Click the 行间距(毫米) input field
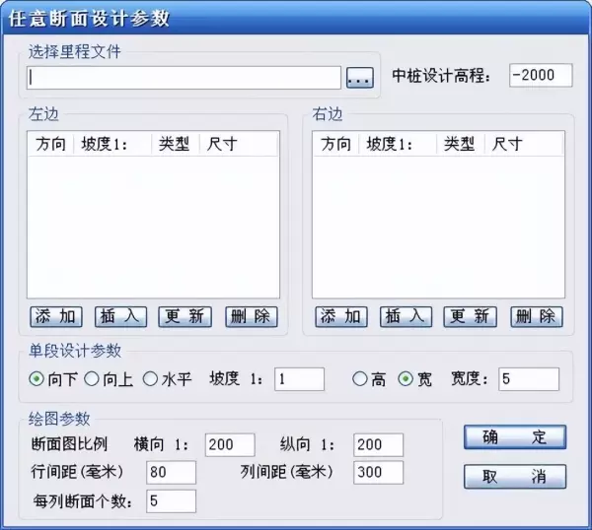The image size is (592, 530). coord(171,472)
